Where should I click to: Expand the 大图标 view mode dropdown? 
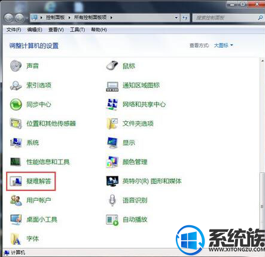pos(223,45)
